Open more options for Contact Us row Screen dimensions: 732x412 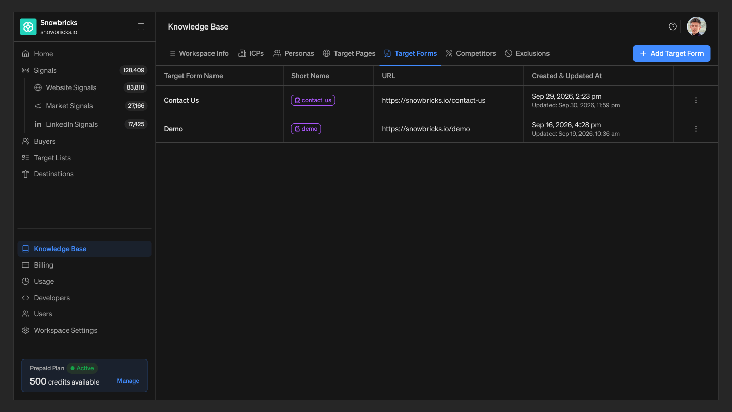696,100
